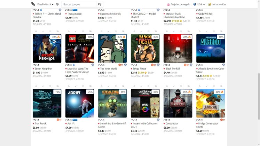Click bell notification icon above Secret Neighbor
Image resolution: width=260 pixels, height=146 pixels.
pos(36,31)
